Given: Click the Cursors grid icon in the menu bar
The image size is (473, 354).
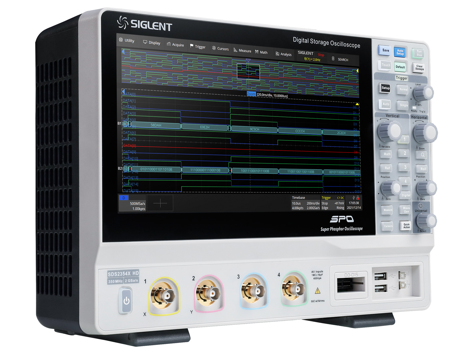Looking at the screenshot, I should point(214,48).
